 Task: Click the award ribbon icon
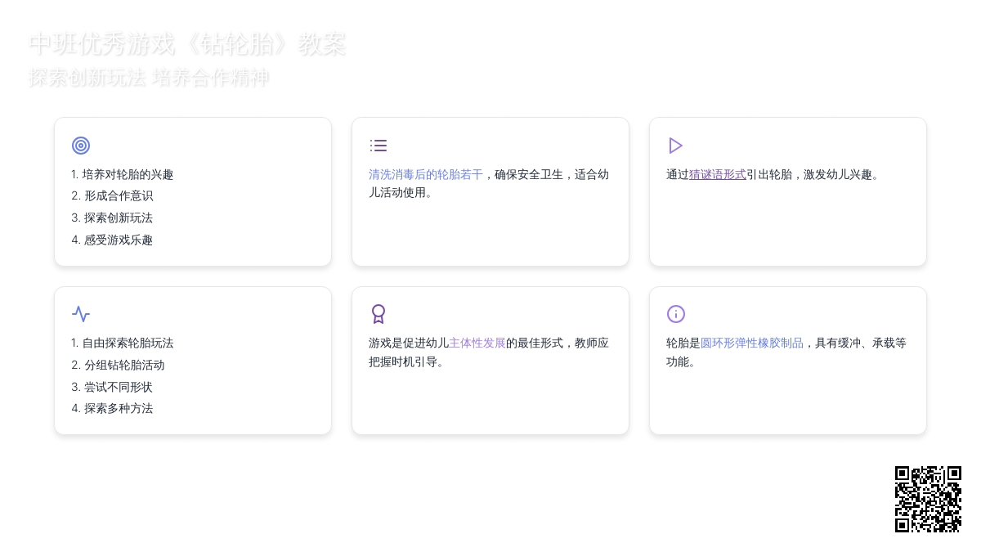point(379,314)
